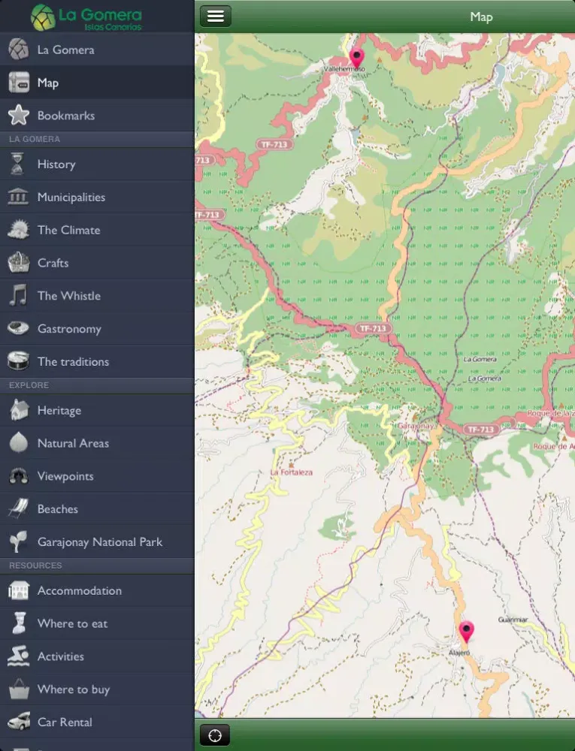
Task: Open the La Gomera menu entry
Action: click(x=97, y=50)
